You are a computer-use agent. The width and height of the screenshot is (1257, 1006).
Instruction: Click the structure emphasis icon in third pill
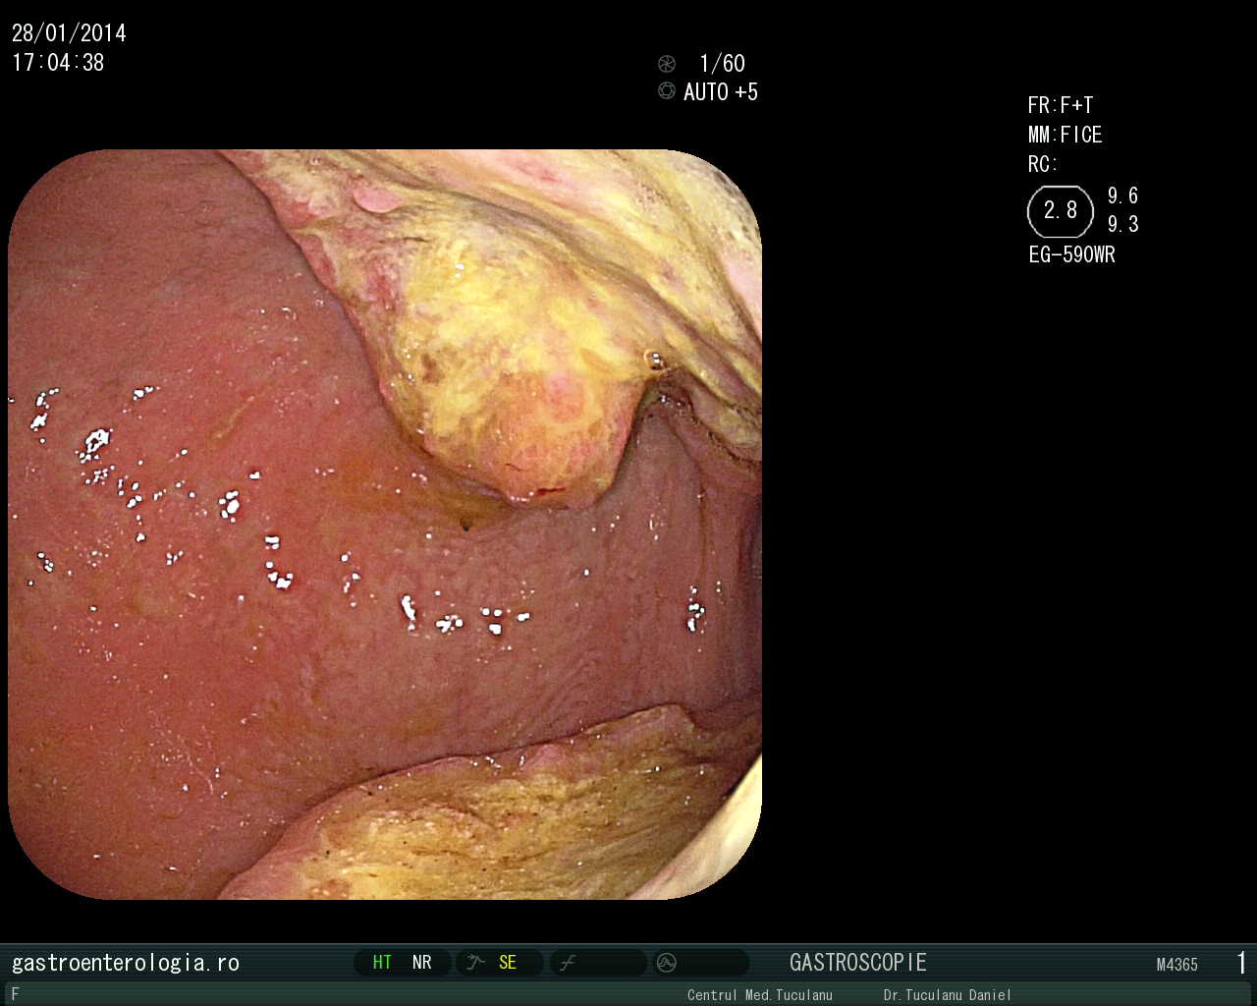(x=568, y=963)
